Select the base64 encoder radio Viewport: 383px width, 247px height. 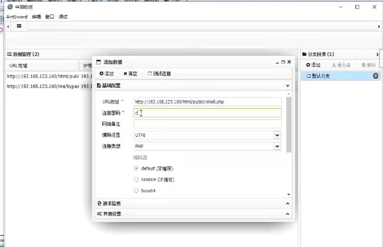coord(136,191)
